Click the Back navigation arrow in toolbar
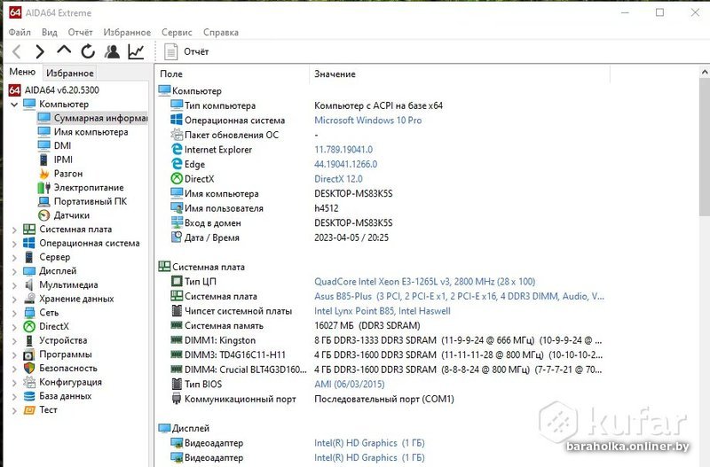Image resolution: width=710 pixels, height=467 pixels. click(x=17, y=52)
